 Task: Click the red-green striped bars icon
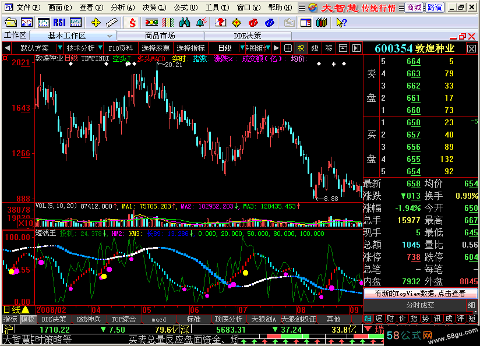pyautogui.click(x=168, y=22)
